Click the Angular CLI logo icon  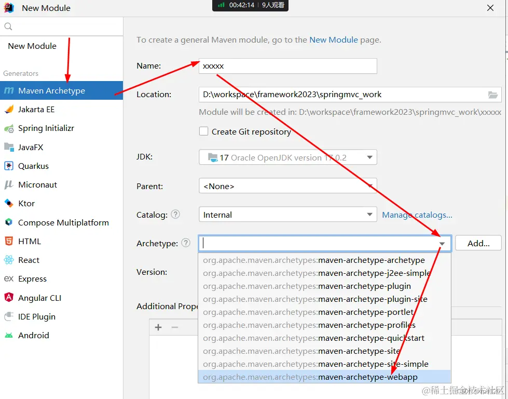tap(9, 298)
